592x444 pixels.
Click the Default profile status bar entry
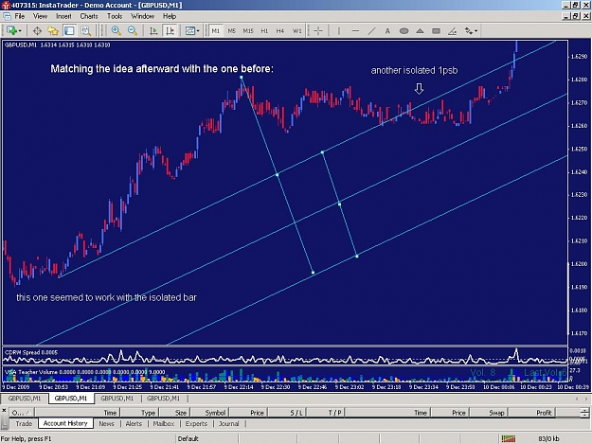point(188,438)
